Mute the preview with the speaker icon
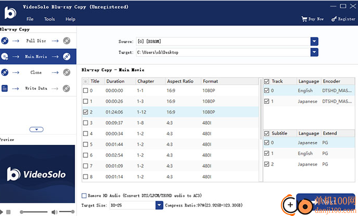This screenshot has width=358, height=216. [x=54, y=212]
